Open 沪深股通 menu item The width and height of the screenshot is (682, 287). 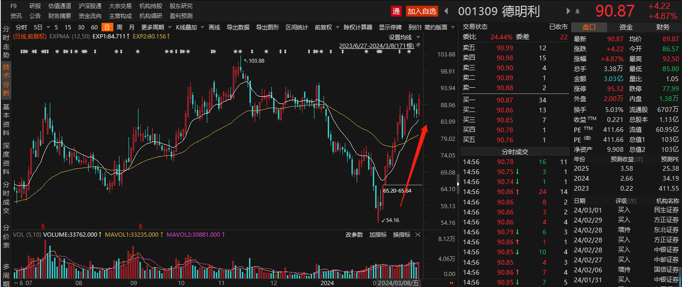click(x=90, y=6)
